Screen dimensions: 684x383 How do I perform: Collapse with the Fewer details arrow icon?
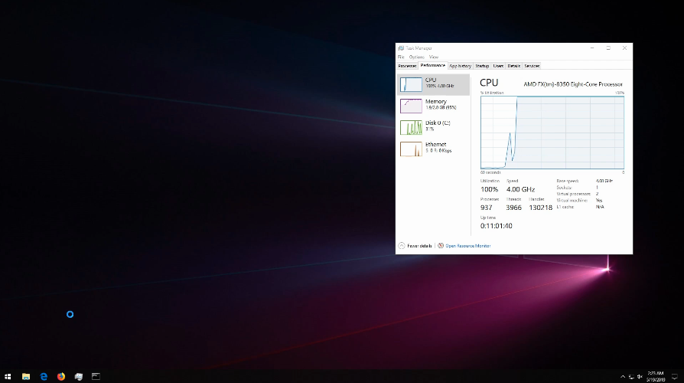(402, 246)
